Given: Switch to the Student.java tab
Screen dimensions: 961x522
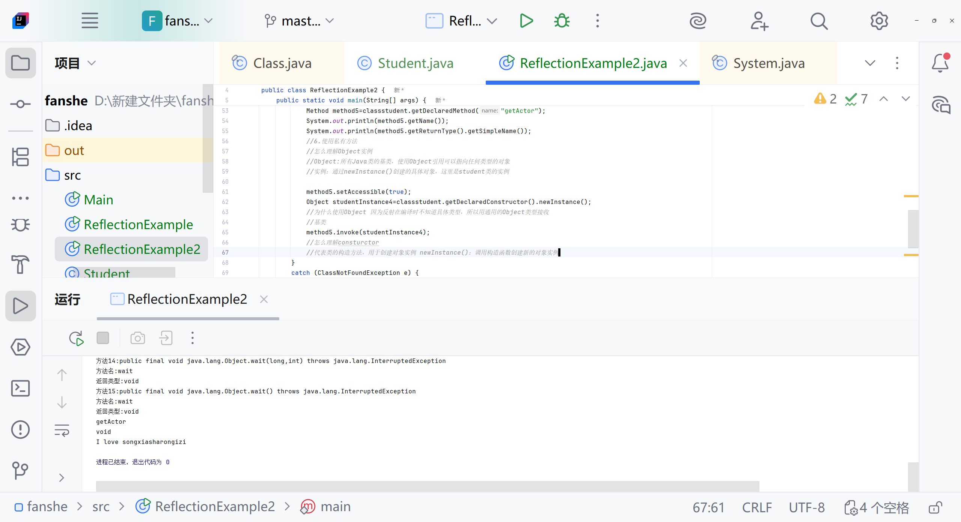Looking at the screenshot, I should [415, 63].
